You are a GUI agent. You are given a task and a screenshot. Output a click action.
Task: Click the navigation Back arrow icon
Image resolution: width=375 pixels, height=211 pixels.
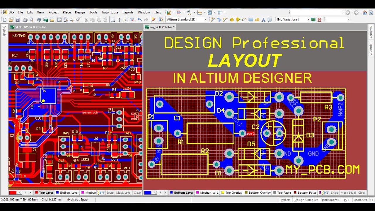[348, 12]
